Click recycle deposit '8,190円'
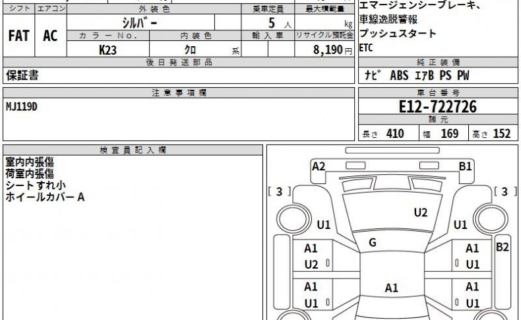This screenshot has height=320, width=521. pos(332,50)
